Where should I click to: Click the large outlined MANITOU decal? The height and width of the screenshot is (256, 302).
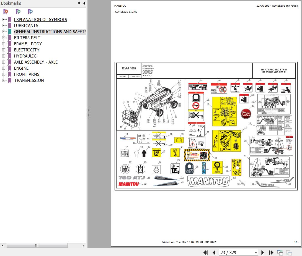click(x=209, y=181)
